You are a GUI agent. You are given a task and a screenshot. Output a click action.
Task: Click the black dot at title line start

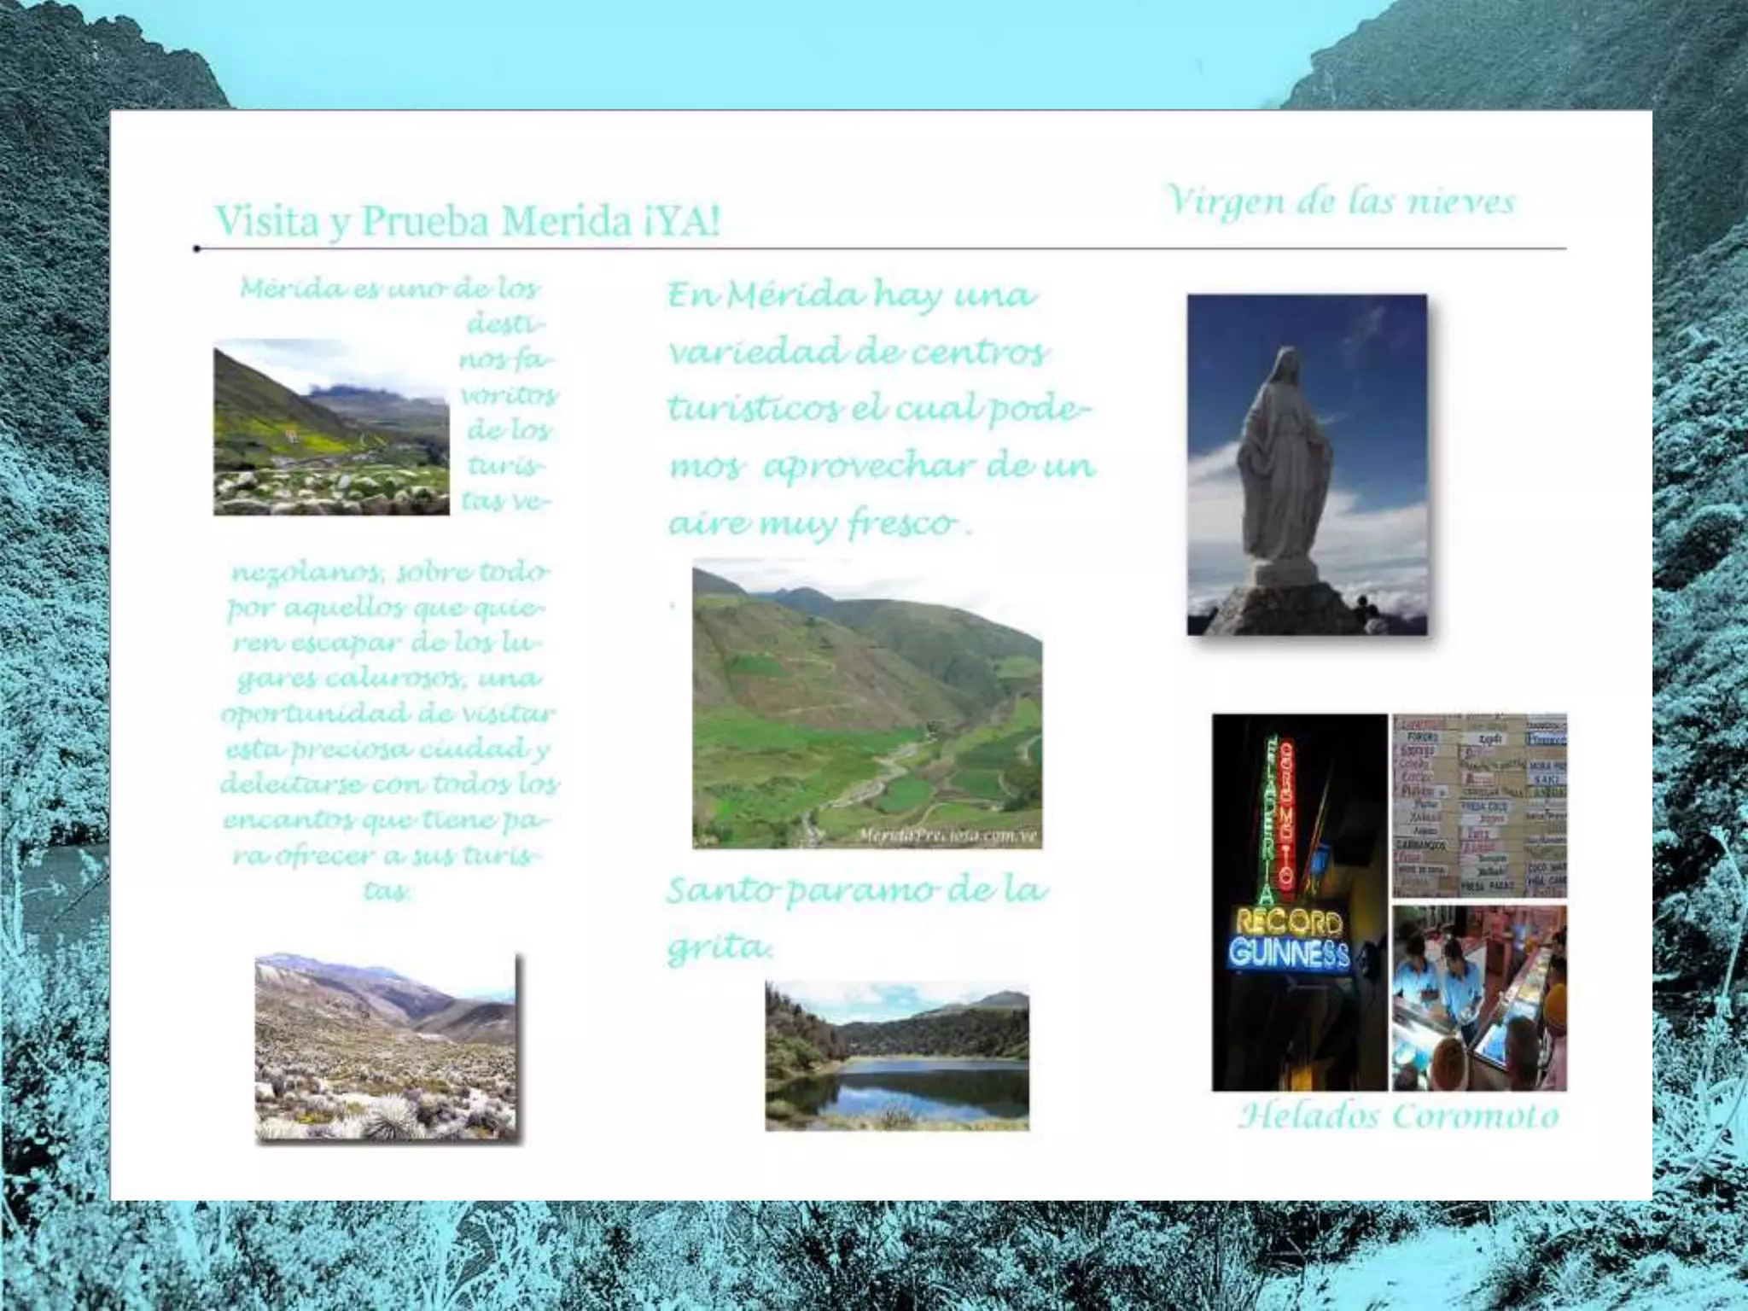197,249
